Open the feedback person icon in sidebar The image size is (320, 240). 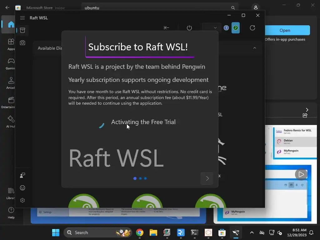point(22,175)
